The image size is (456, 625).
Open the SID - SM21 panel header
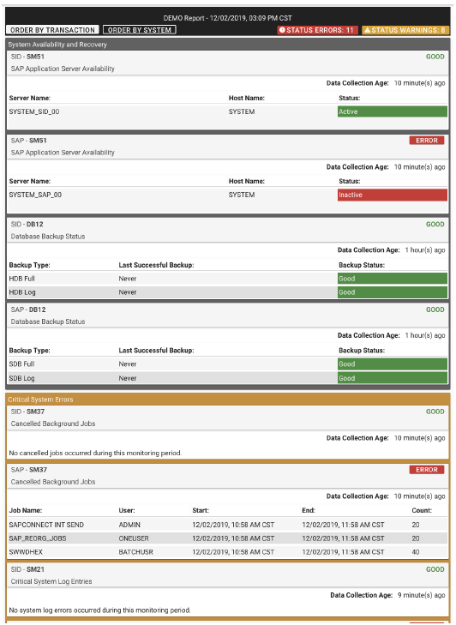click(228, 575)
